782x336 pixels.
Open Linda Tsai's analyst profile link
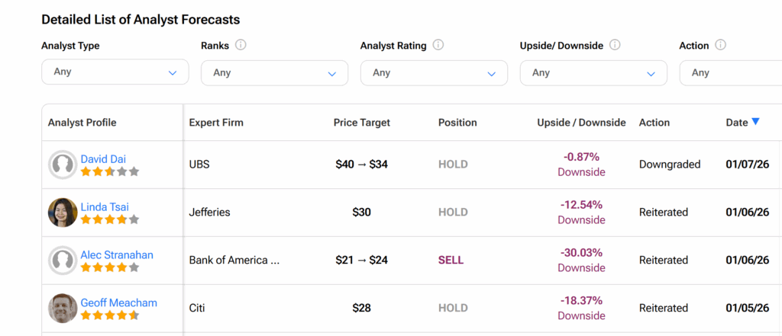[x=105, y=207]
